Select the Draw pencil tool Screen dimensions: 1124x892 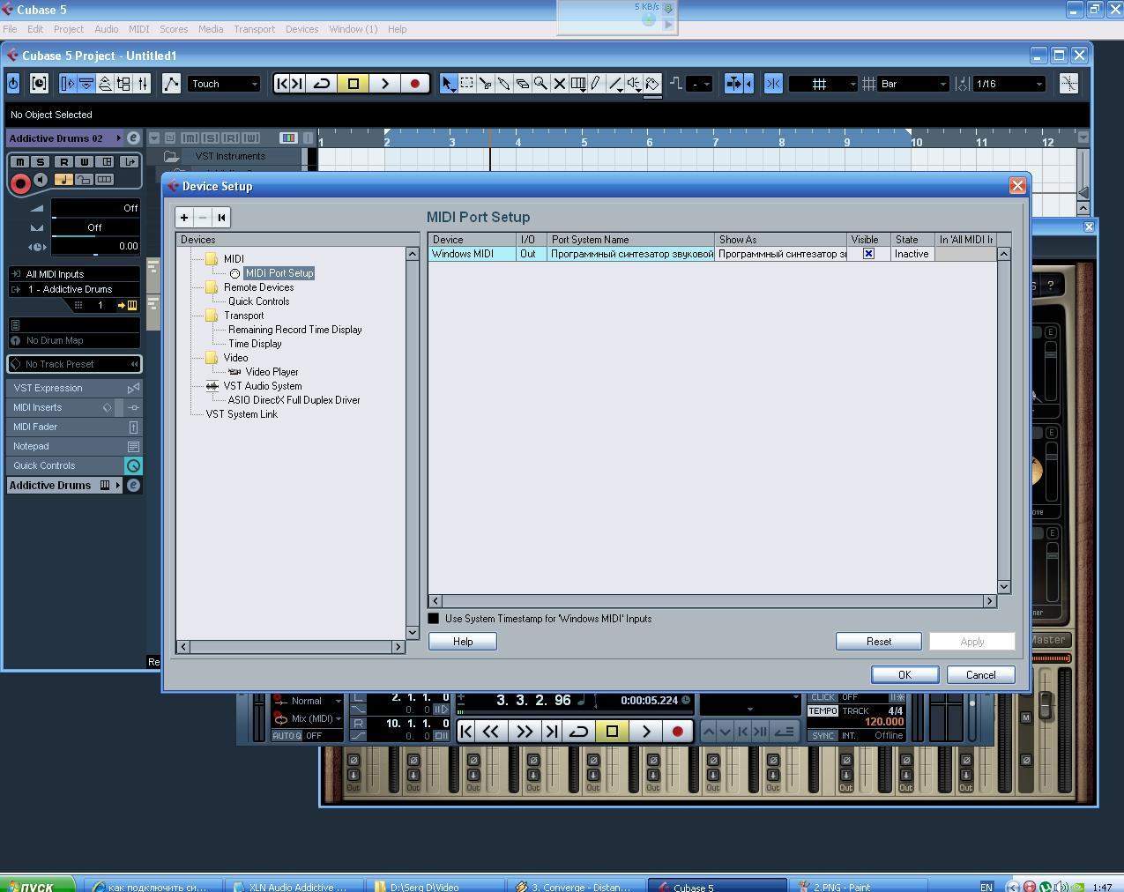596,84
